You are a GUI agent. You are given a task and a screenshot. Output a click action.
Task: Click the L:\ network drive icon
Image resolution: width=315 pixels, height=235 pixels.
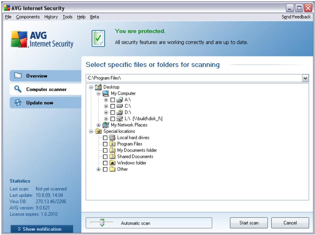click(120, 119)
